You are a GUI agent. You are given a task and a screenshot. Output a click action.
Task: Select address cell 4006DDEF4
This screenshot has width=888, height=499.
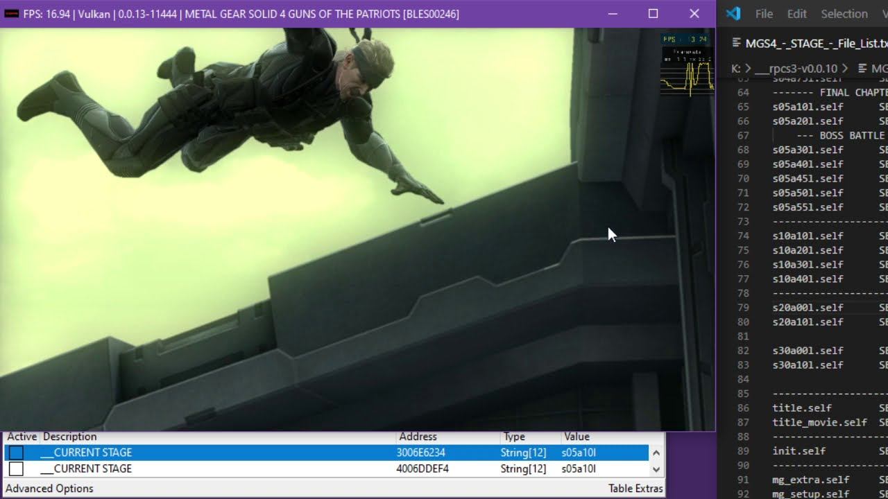[x=422, y=469]
